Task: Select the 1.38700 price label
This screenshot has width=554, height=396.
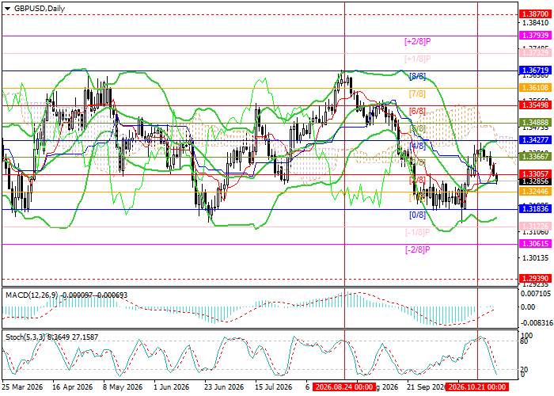Action: point(535,14)
